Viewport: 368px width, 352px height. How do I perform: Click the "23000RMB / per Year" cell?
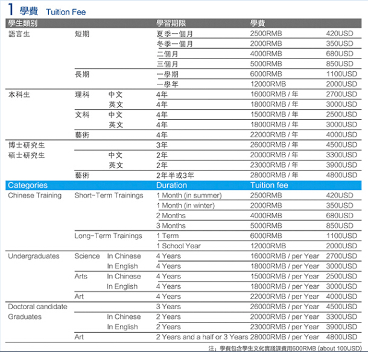click(x=285, y=327)
